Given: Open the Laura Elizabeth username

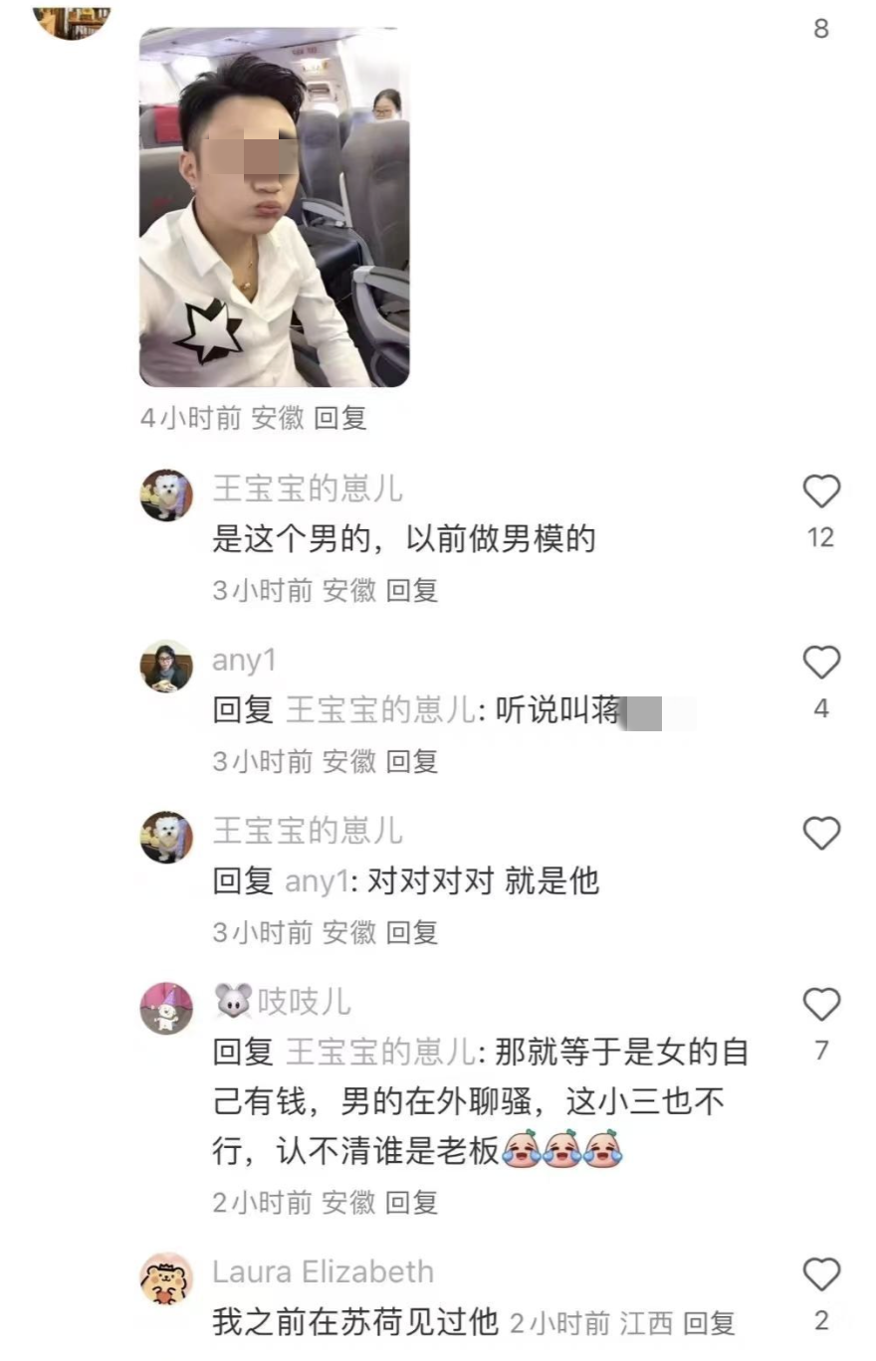Looking at the screenshot, I should pos(323,1271).
